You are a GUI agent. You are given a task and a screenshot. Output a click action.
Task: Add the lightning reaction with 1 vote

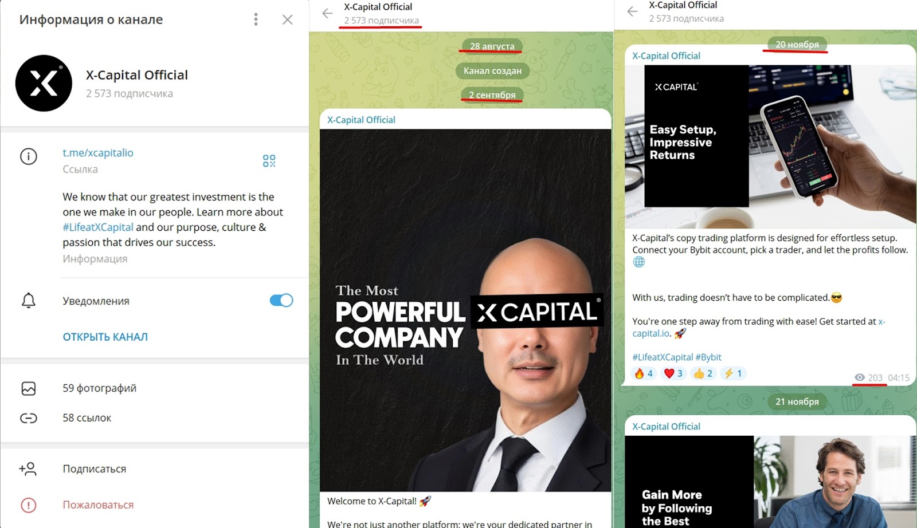pyautogui.click(x=733, y=373)
